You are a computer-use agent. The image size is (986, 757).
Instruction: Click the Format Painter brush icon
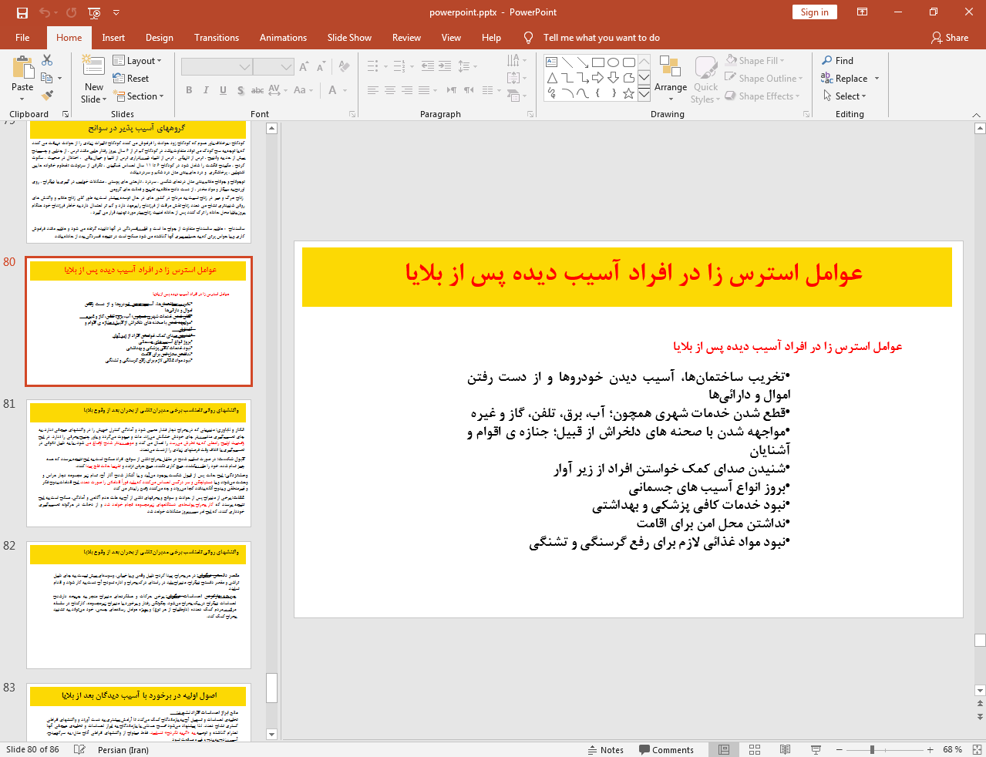[47, 96]
